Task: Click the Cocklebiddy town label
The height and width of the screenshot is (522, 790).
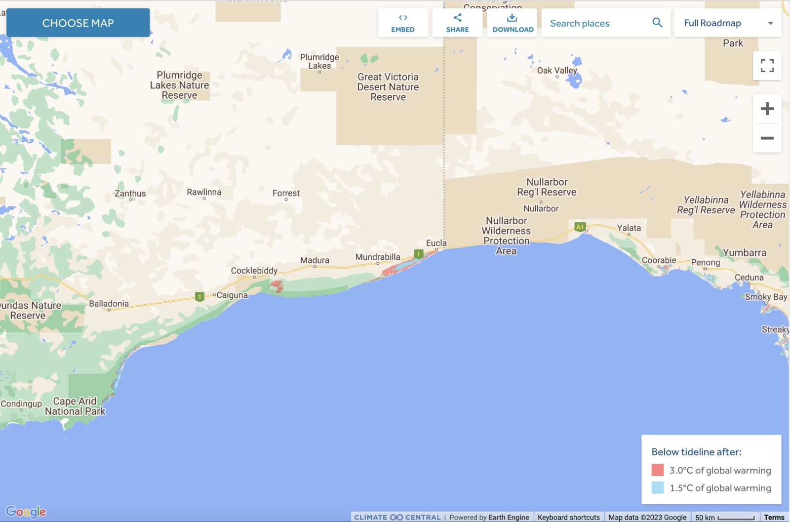Action: point(254,271)
